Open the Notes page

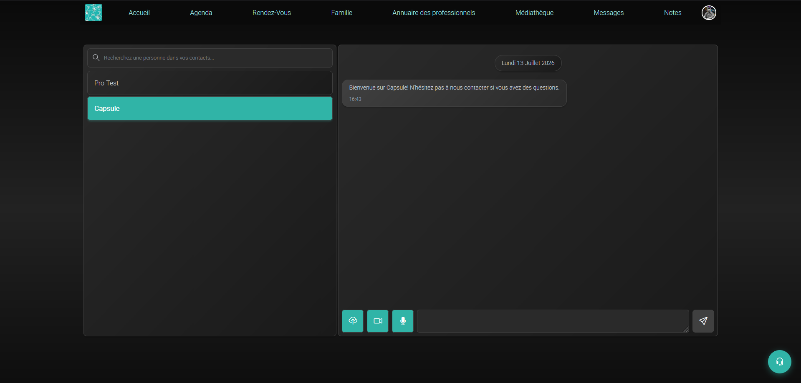[672, 13]
